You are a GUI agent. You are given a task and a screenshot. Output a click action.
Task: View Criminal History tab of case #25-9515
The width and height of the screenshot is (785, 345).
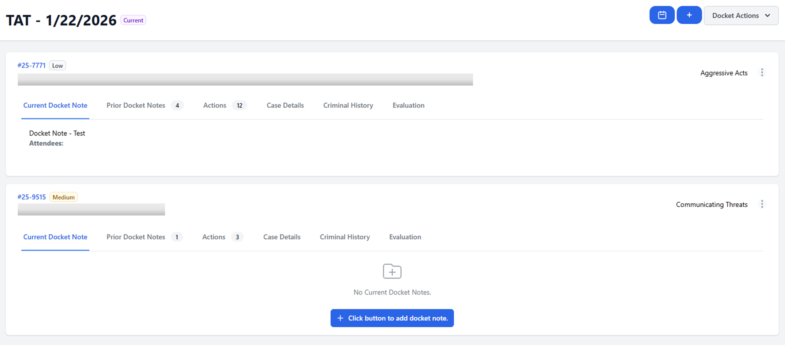click(345, 237)
